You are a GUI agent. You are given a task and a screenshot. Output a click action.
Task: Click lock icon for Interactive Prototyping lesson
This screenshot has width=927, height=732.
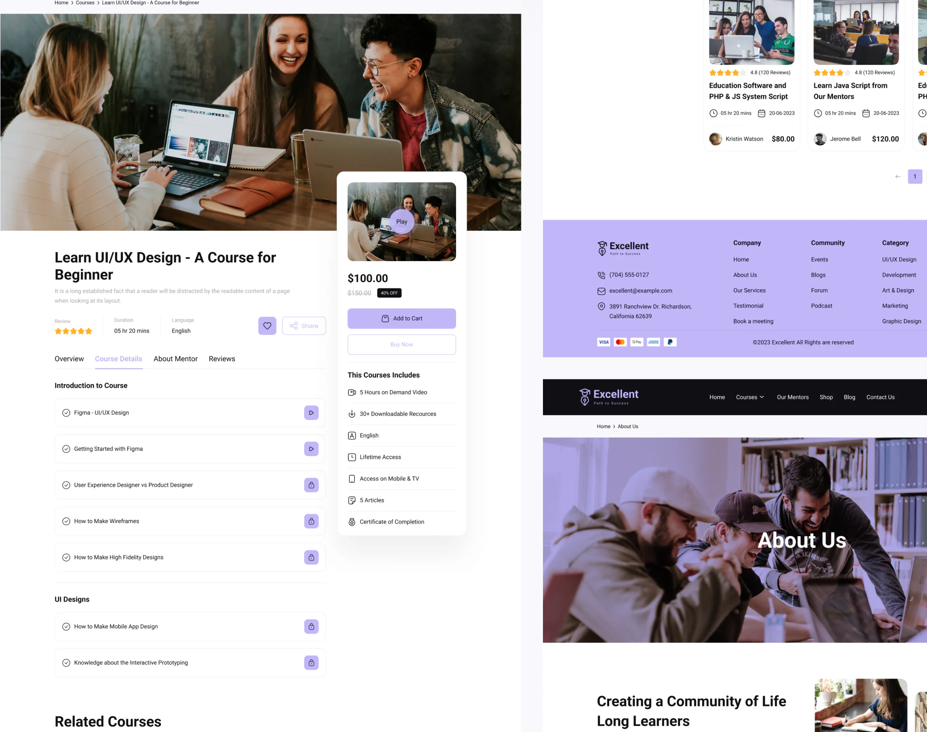311,663
